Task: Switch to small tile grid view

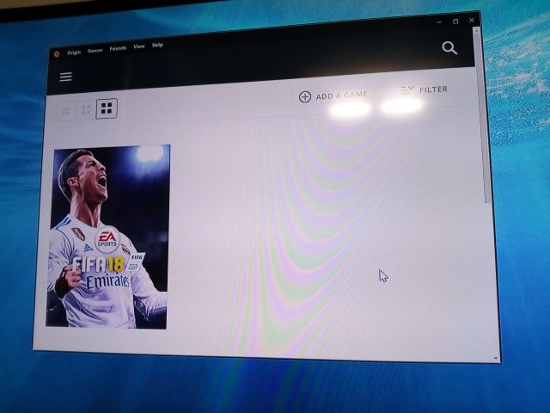Action: click(x=65, y=111)
